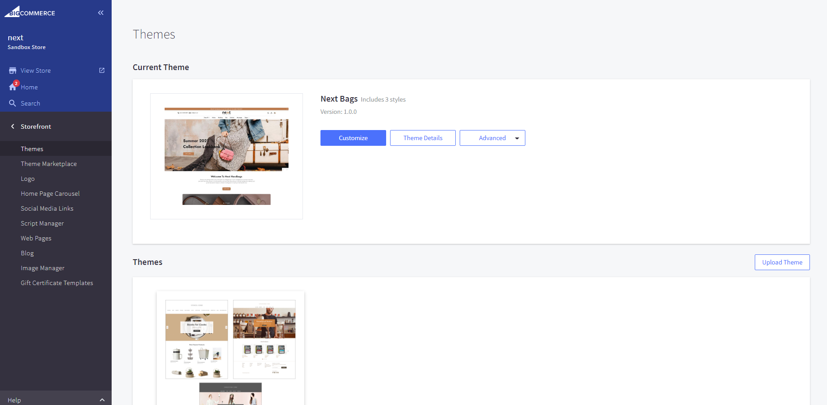This screenshot has height=405, width=827.
Task: Click the Customize button
Action: click(353, 138)
